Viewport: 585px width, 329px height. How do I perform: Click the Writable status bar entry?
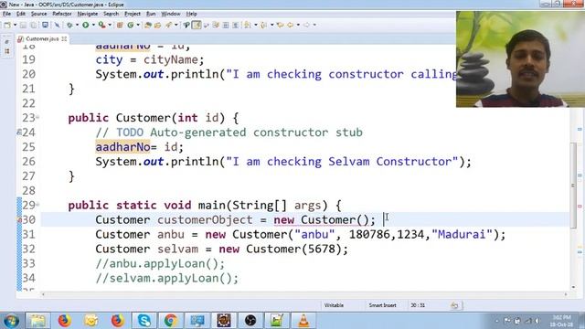[334, 305]
